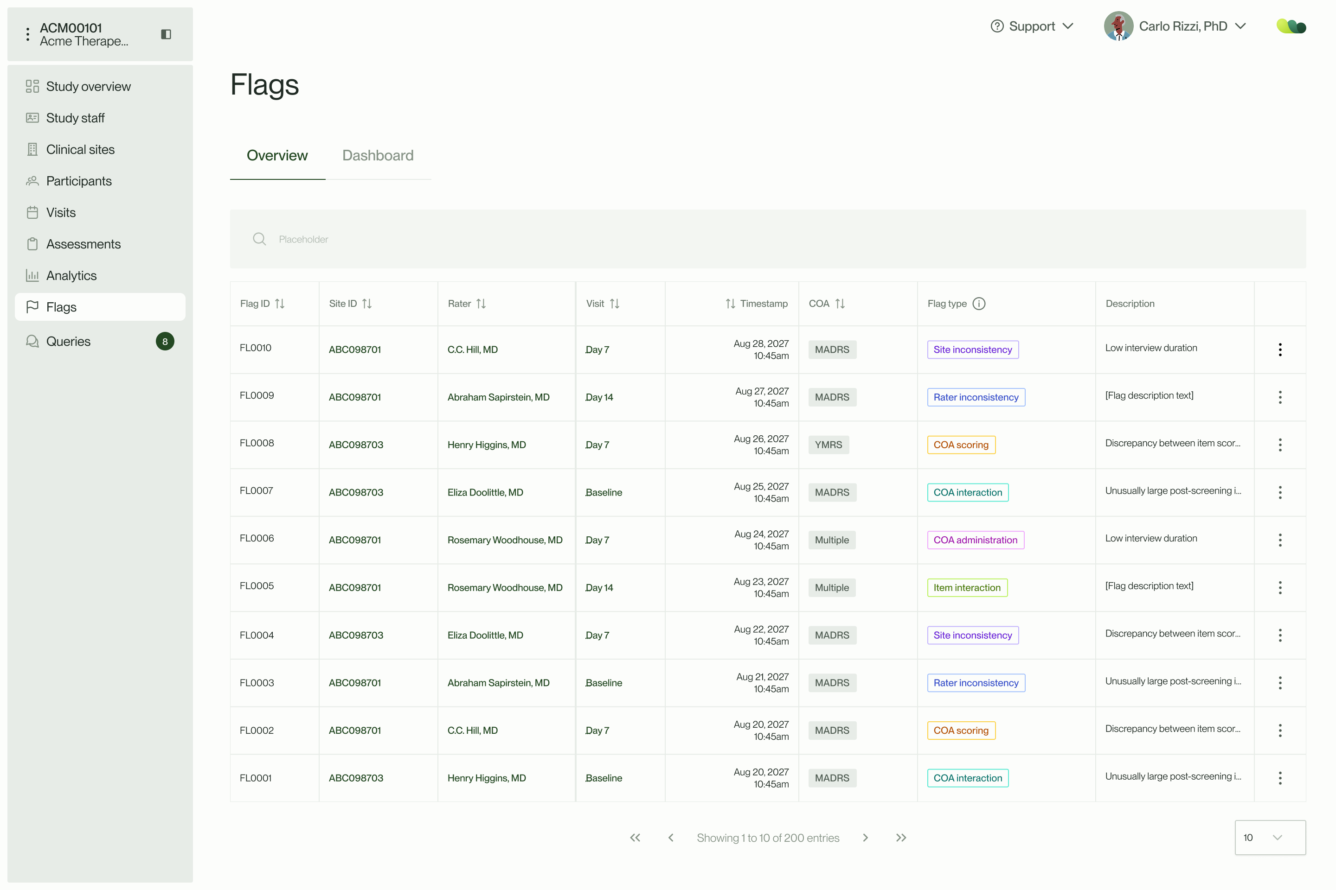Open Participants in sidebar
The height and width of the screenshot is (890, 1336).
pyautogui.click(x=100, y=181)
